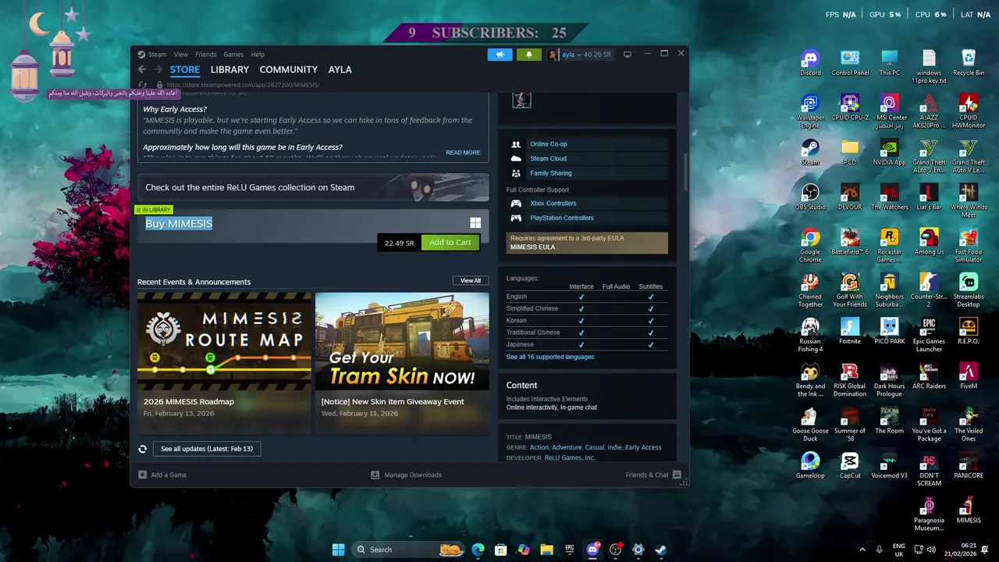999x562 pixels.
Task: Click the Steam announcements megaphone icon
Action: coord(499,55)
